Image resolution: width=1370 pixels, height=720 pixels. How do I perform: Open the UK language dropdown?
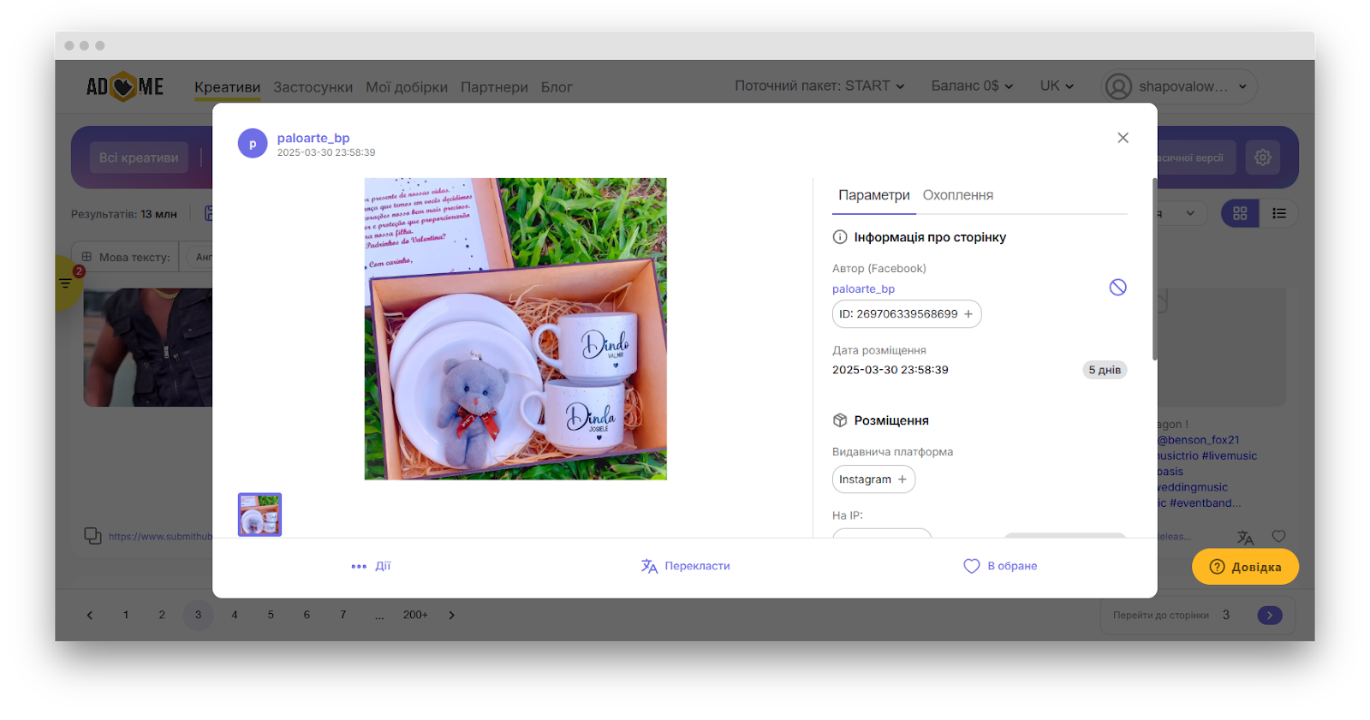(x=1057, y=86)
